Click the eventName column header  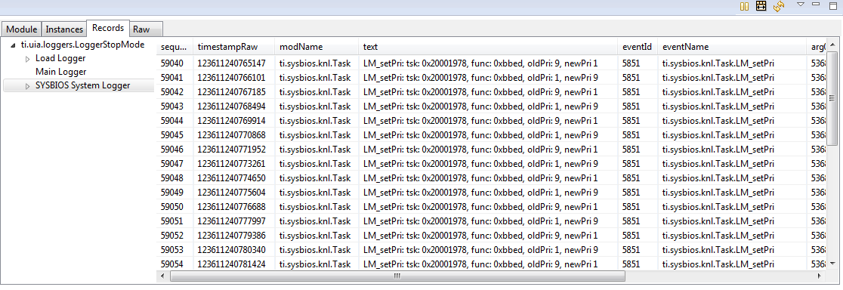pyautogui.click(x=731, y=47)
